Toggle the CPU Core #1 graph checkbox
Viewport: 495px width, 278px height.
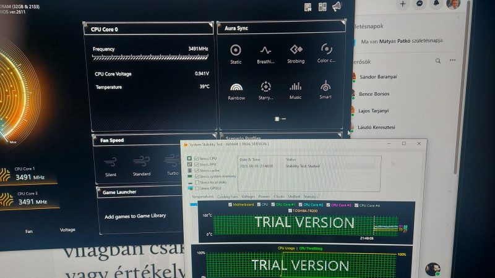tap(273, 205)
